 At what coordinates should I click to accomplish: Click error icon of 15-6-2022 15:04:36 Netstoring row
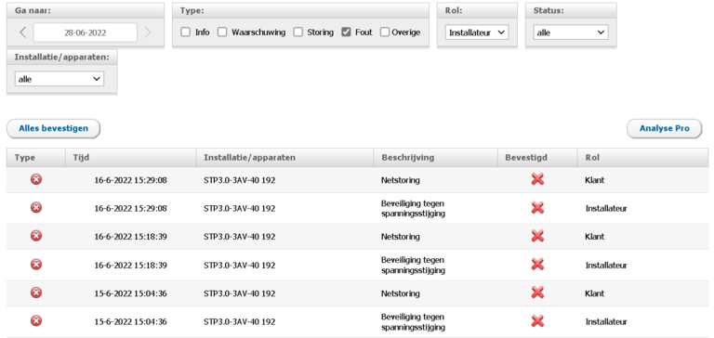click(x=36, y=292)
